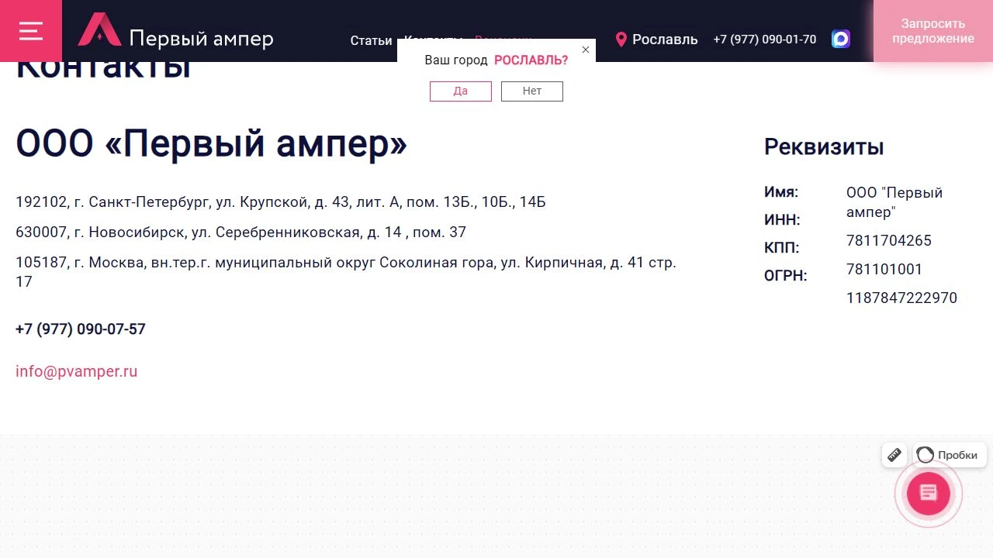Click the location pin icon beside Рославль
The width and height of the screenshot is (993, 558).
(x=621, y=39)
